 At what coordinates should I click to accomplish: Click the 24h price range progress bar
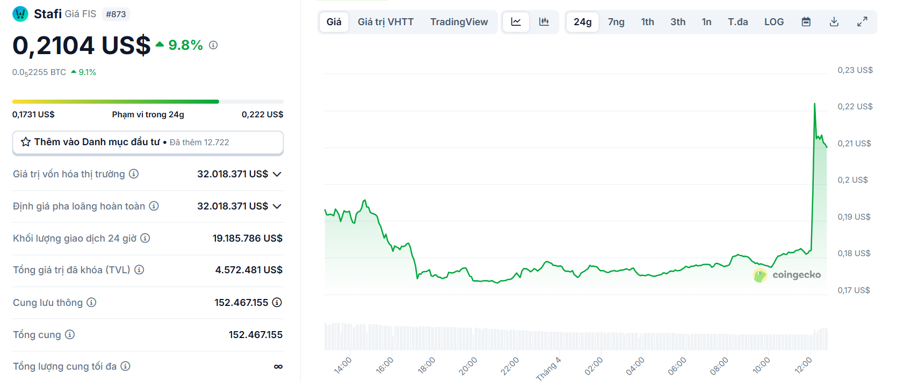(148, 101)
